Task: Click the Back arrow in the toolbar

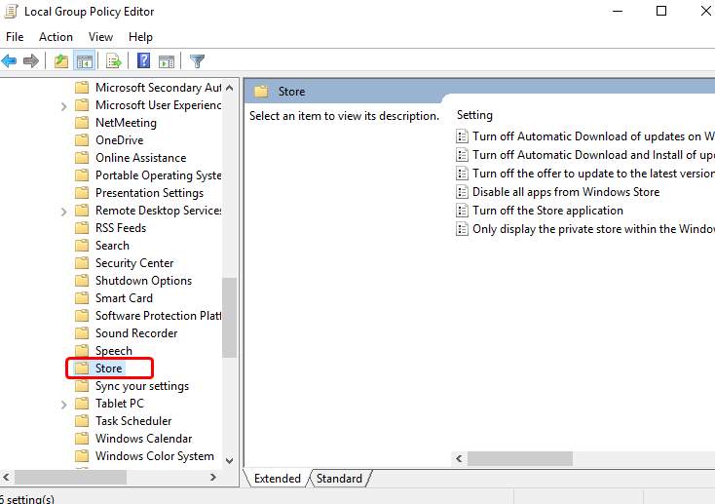Action: pos(10,60)
